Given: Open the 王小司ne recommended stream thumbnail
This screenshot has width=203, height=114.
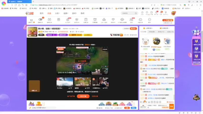Looking at the screenshot, I should [x=65, y=82].
